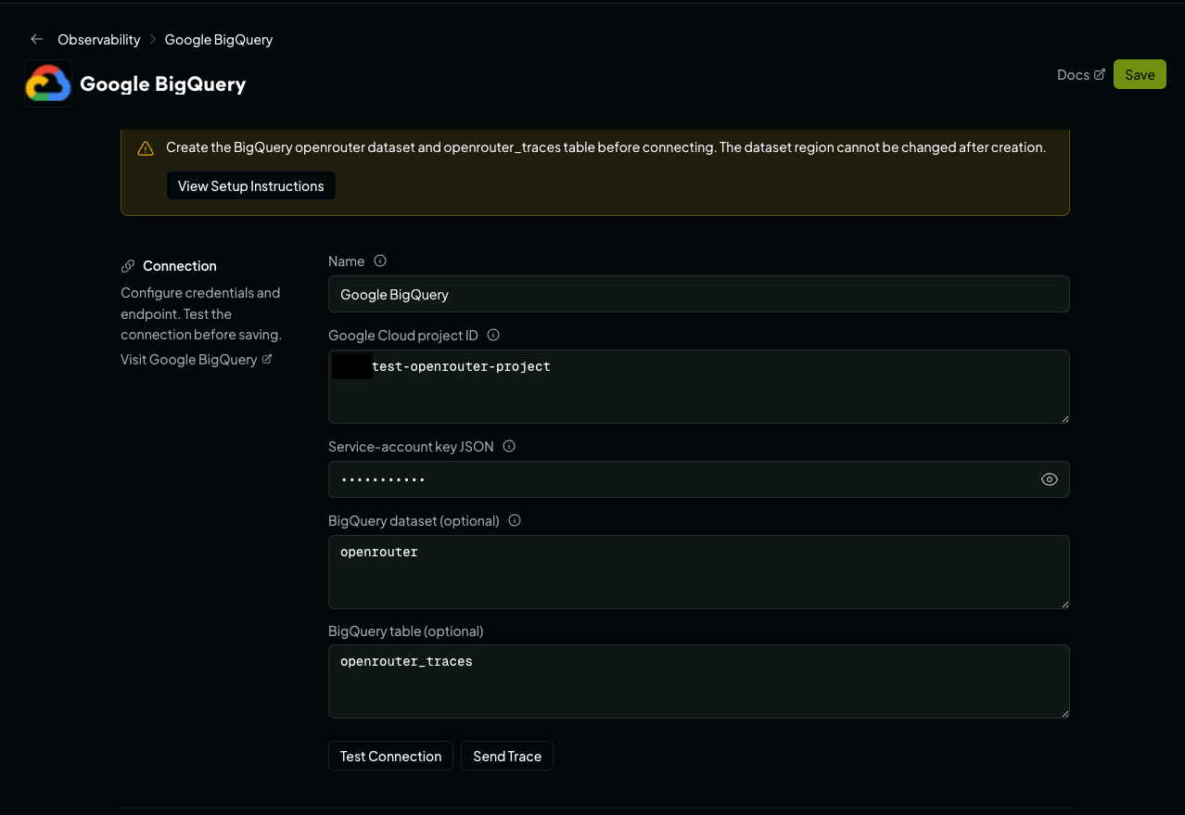Click resize handle of project ID textarea
Image resolution: width=1185 pixels, height=815 pixels.
tap(1064, 418)
